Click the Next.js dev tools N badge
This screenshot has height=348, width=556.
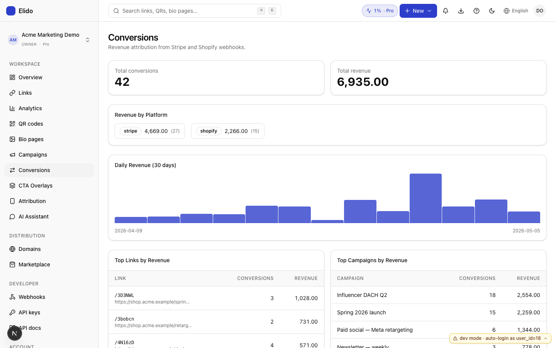coord(15,333)
